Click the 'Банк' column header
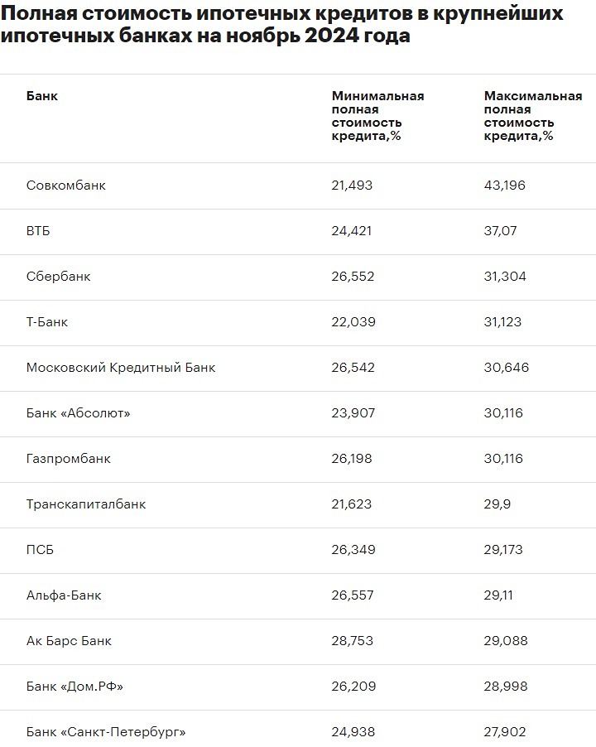Screen dimensions: 596x747 [42, 96]
